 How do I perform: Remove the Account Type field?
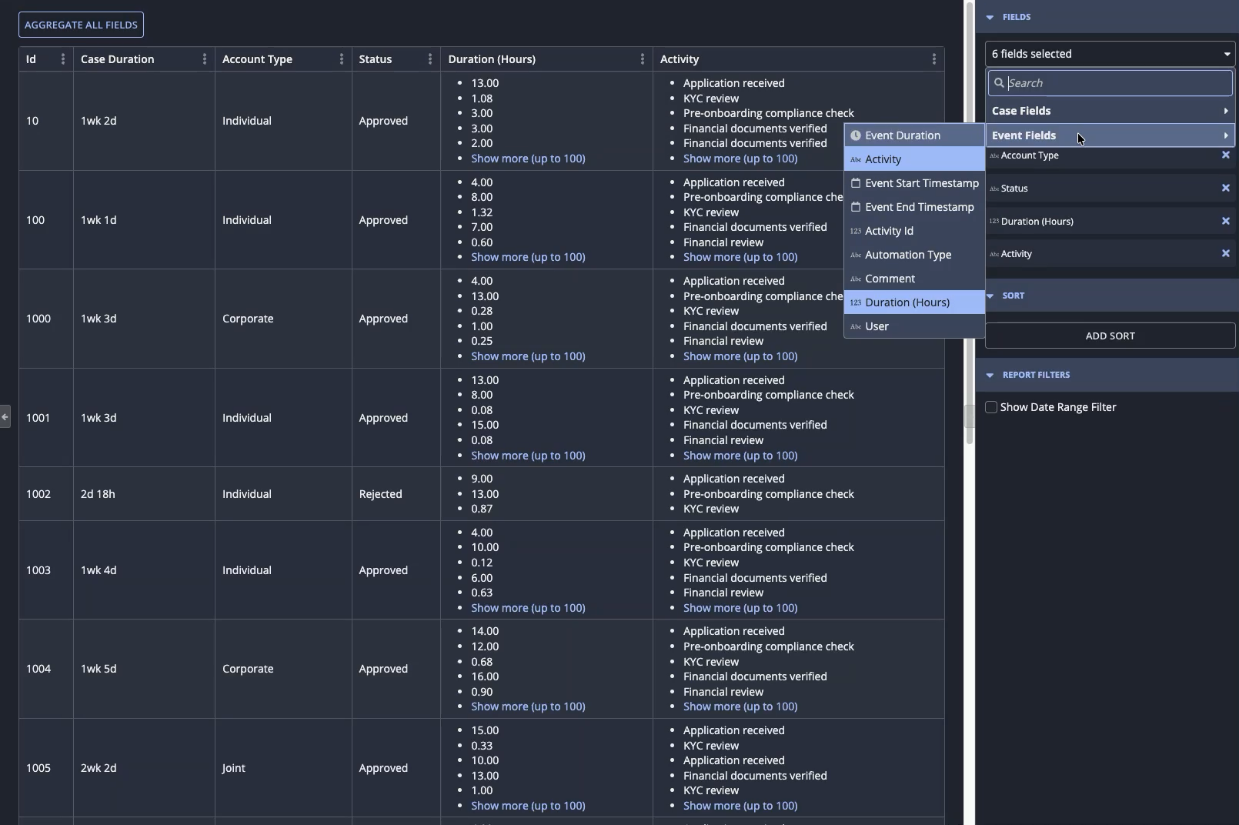[x=1226, y=155]
